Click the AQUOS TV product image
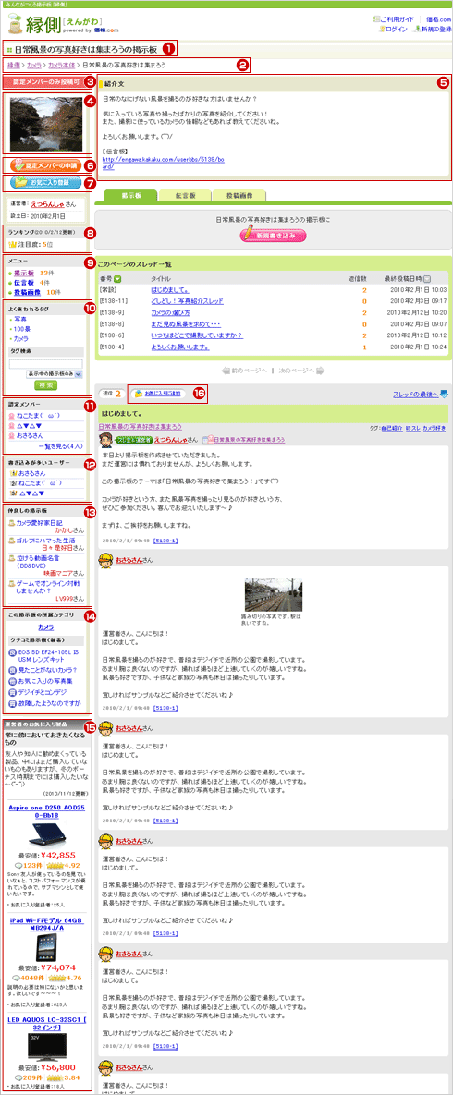 point(47,1048)
